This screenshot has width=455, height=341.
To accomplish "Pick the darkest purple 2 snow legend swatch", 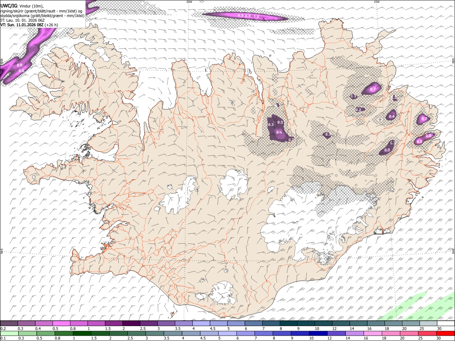I will 131,323.
